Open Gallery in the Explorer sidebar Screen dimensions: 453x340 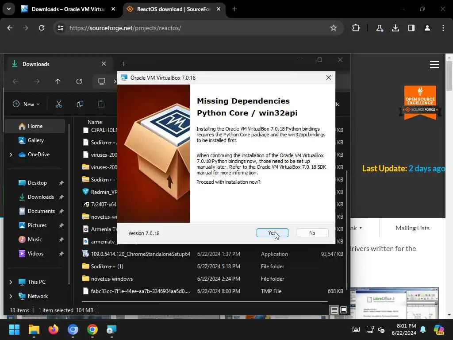[35, 140]
